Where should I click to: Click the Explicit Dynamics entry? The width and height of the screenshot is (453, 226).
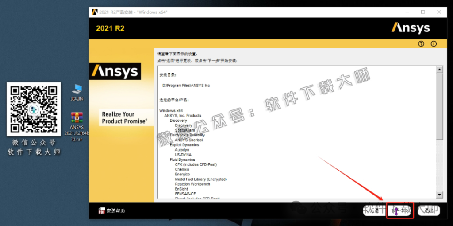pyautogui.click(x=184, y=145)
